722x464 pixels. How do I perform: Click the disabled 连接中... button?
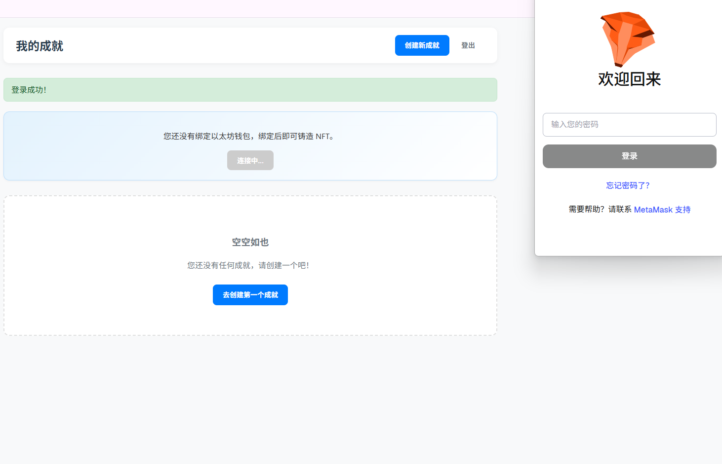point(250,160)
